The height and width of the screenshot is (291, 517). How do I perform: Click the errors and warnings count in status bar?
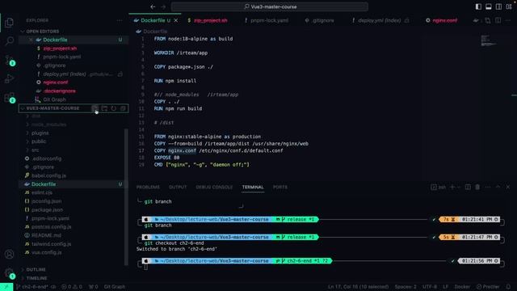pyautogui.click(x=72, y=287)
